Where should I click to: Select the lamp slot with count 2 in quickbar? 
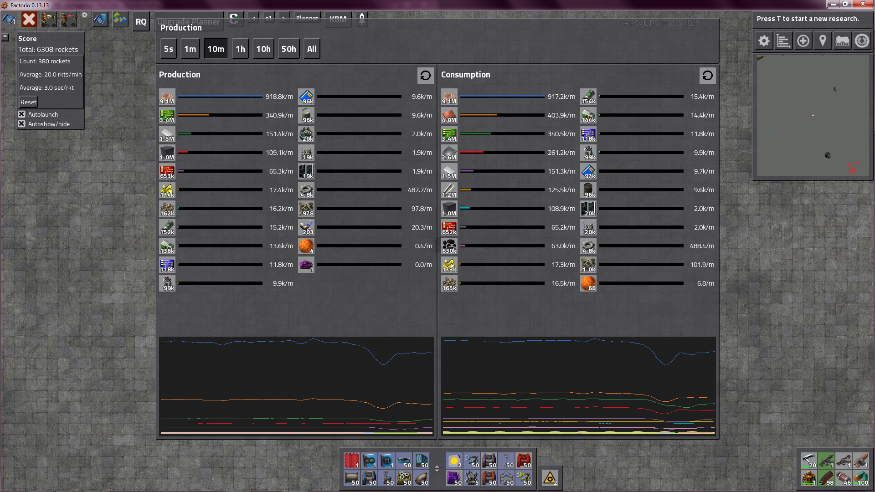click(x=454, y=461)
